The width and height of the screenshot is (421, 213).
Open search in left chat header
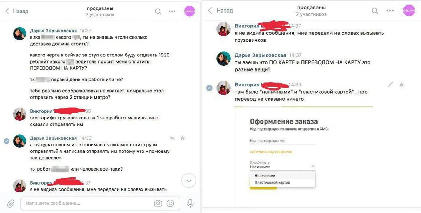158,11
